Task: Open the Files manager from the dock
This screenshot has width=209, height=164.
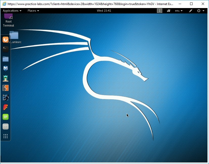Action: click(x=5, y=59)
